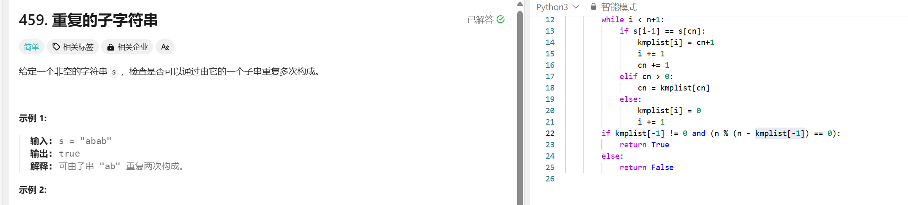Open the Python3 language dropdown
908x205 pixels.
point(558,7)
